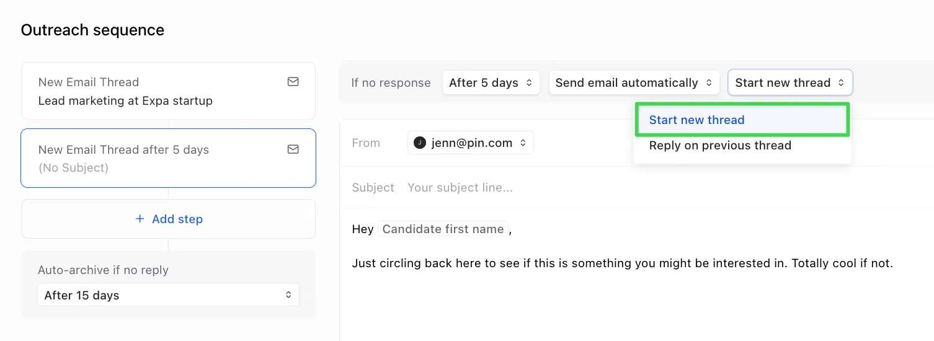
Task: Open the jenn@pin.com sender dropdown
Action: click(471, 143)
